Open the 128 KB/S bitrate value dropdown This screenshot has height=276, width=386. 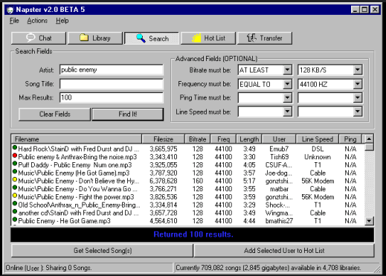pyautogui.click(x=357, y=70)
